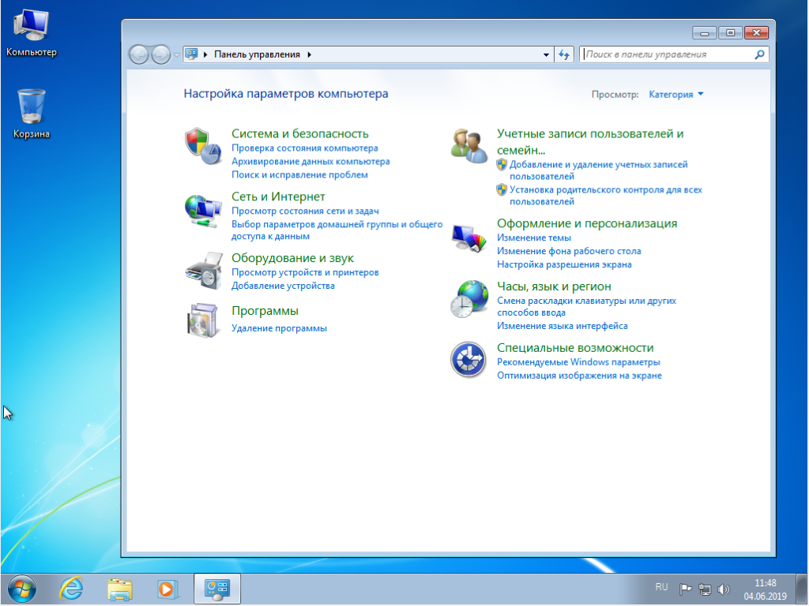Click Просмотр состояния сети и задач

[x=305, y=211]
